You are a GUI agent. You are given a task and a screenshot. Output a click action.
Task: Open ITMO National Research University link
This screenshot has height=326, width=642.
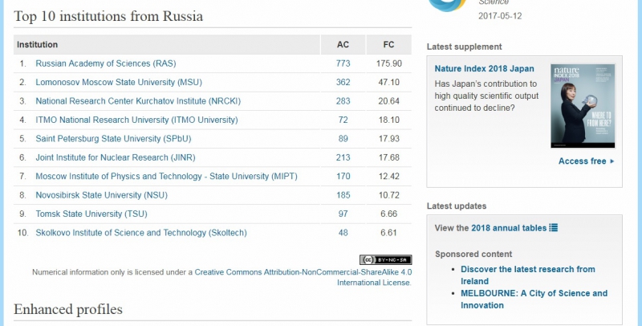(136, 120)
